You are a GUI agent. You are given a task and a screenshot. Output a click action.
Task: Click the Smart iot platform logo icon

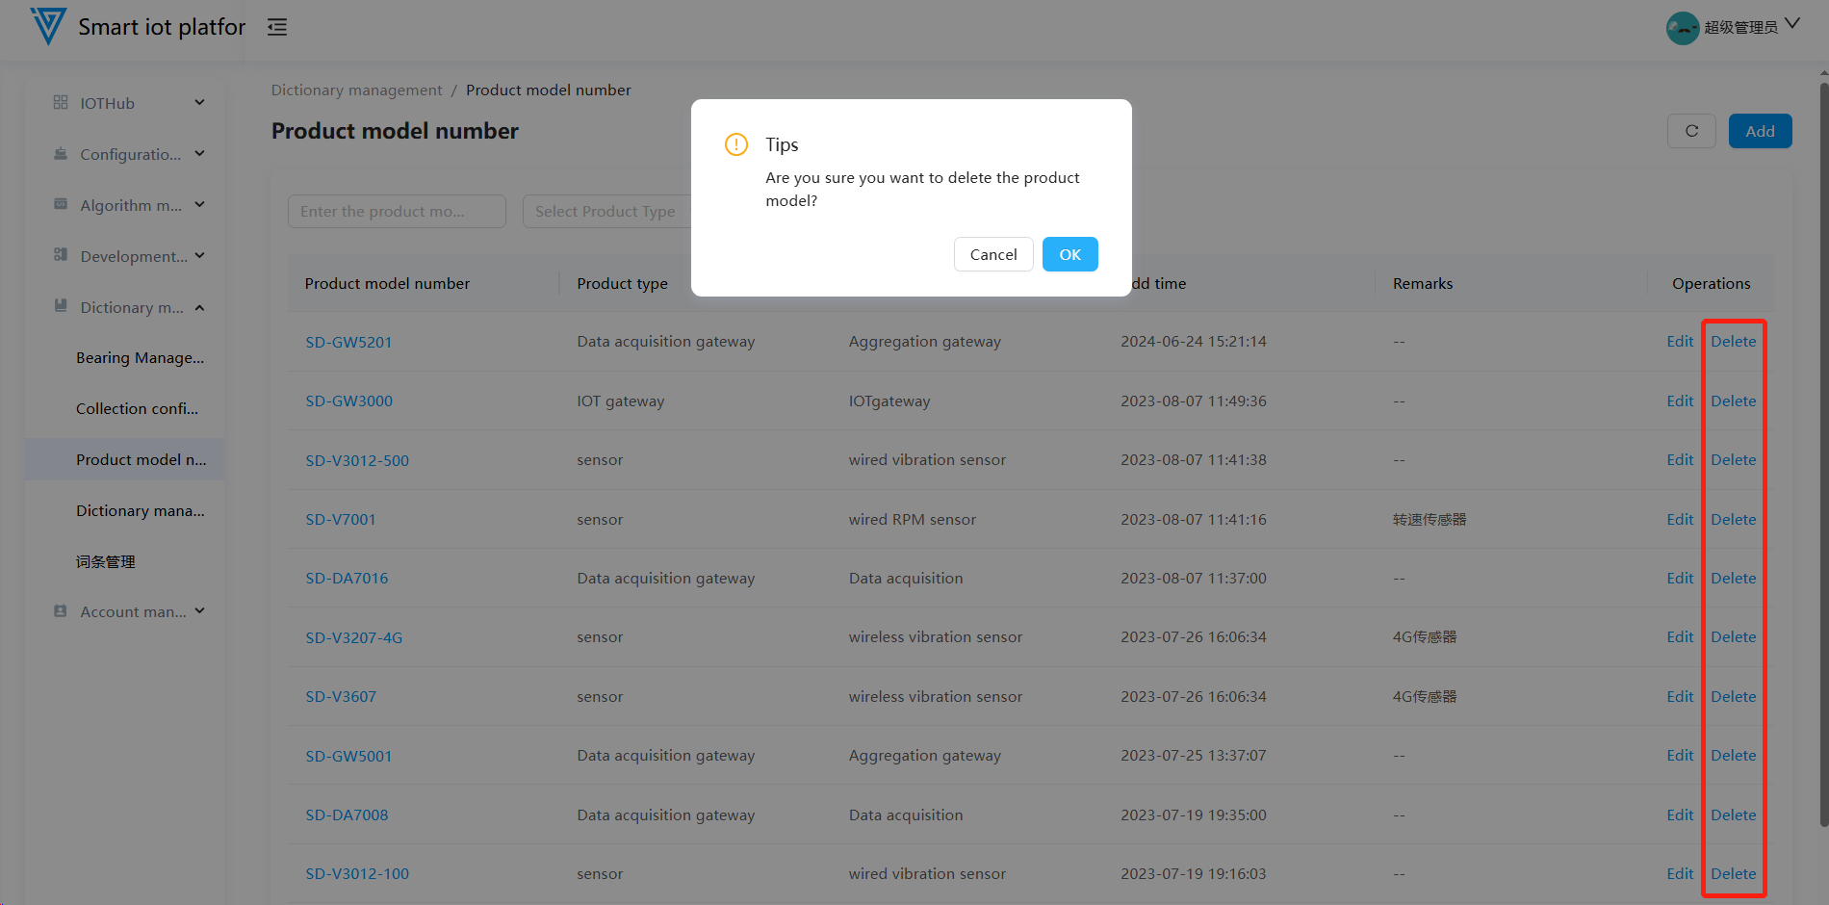pos(48,26)
